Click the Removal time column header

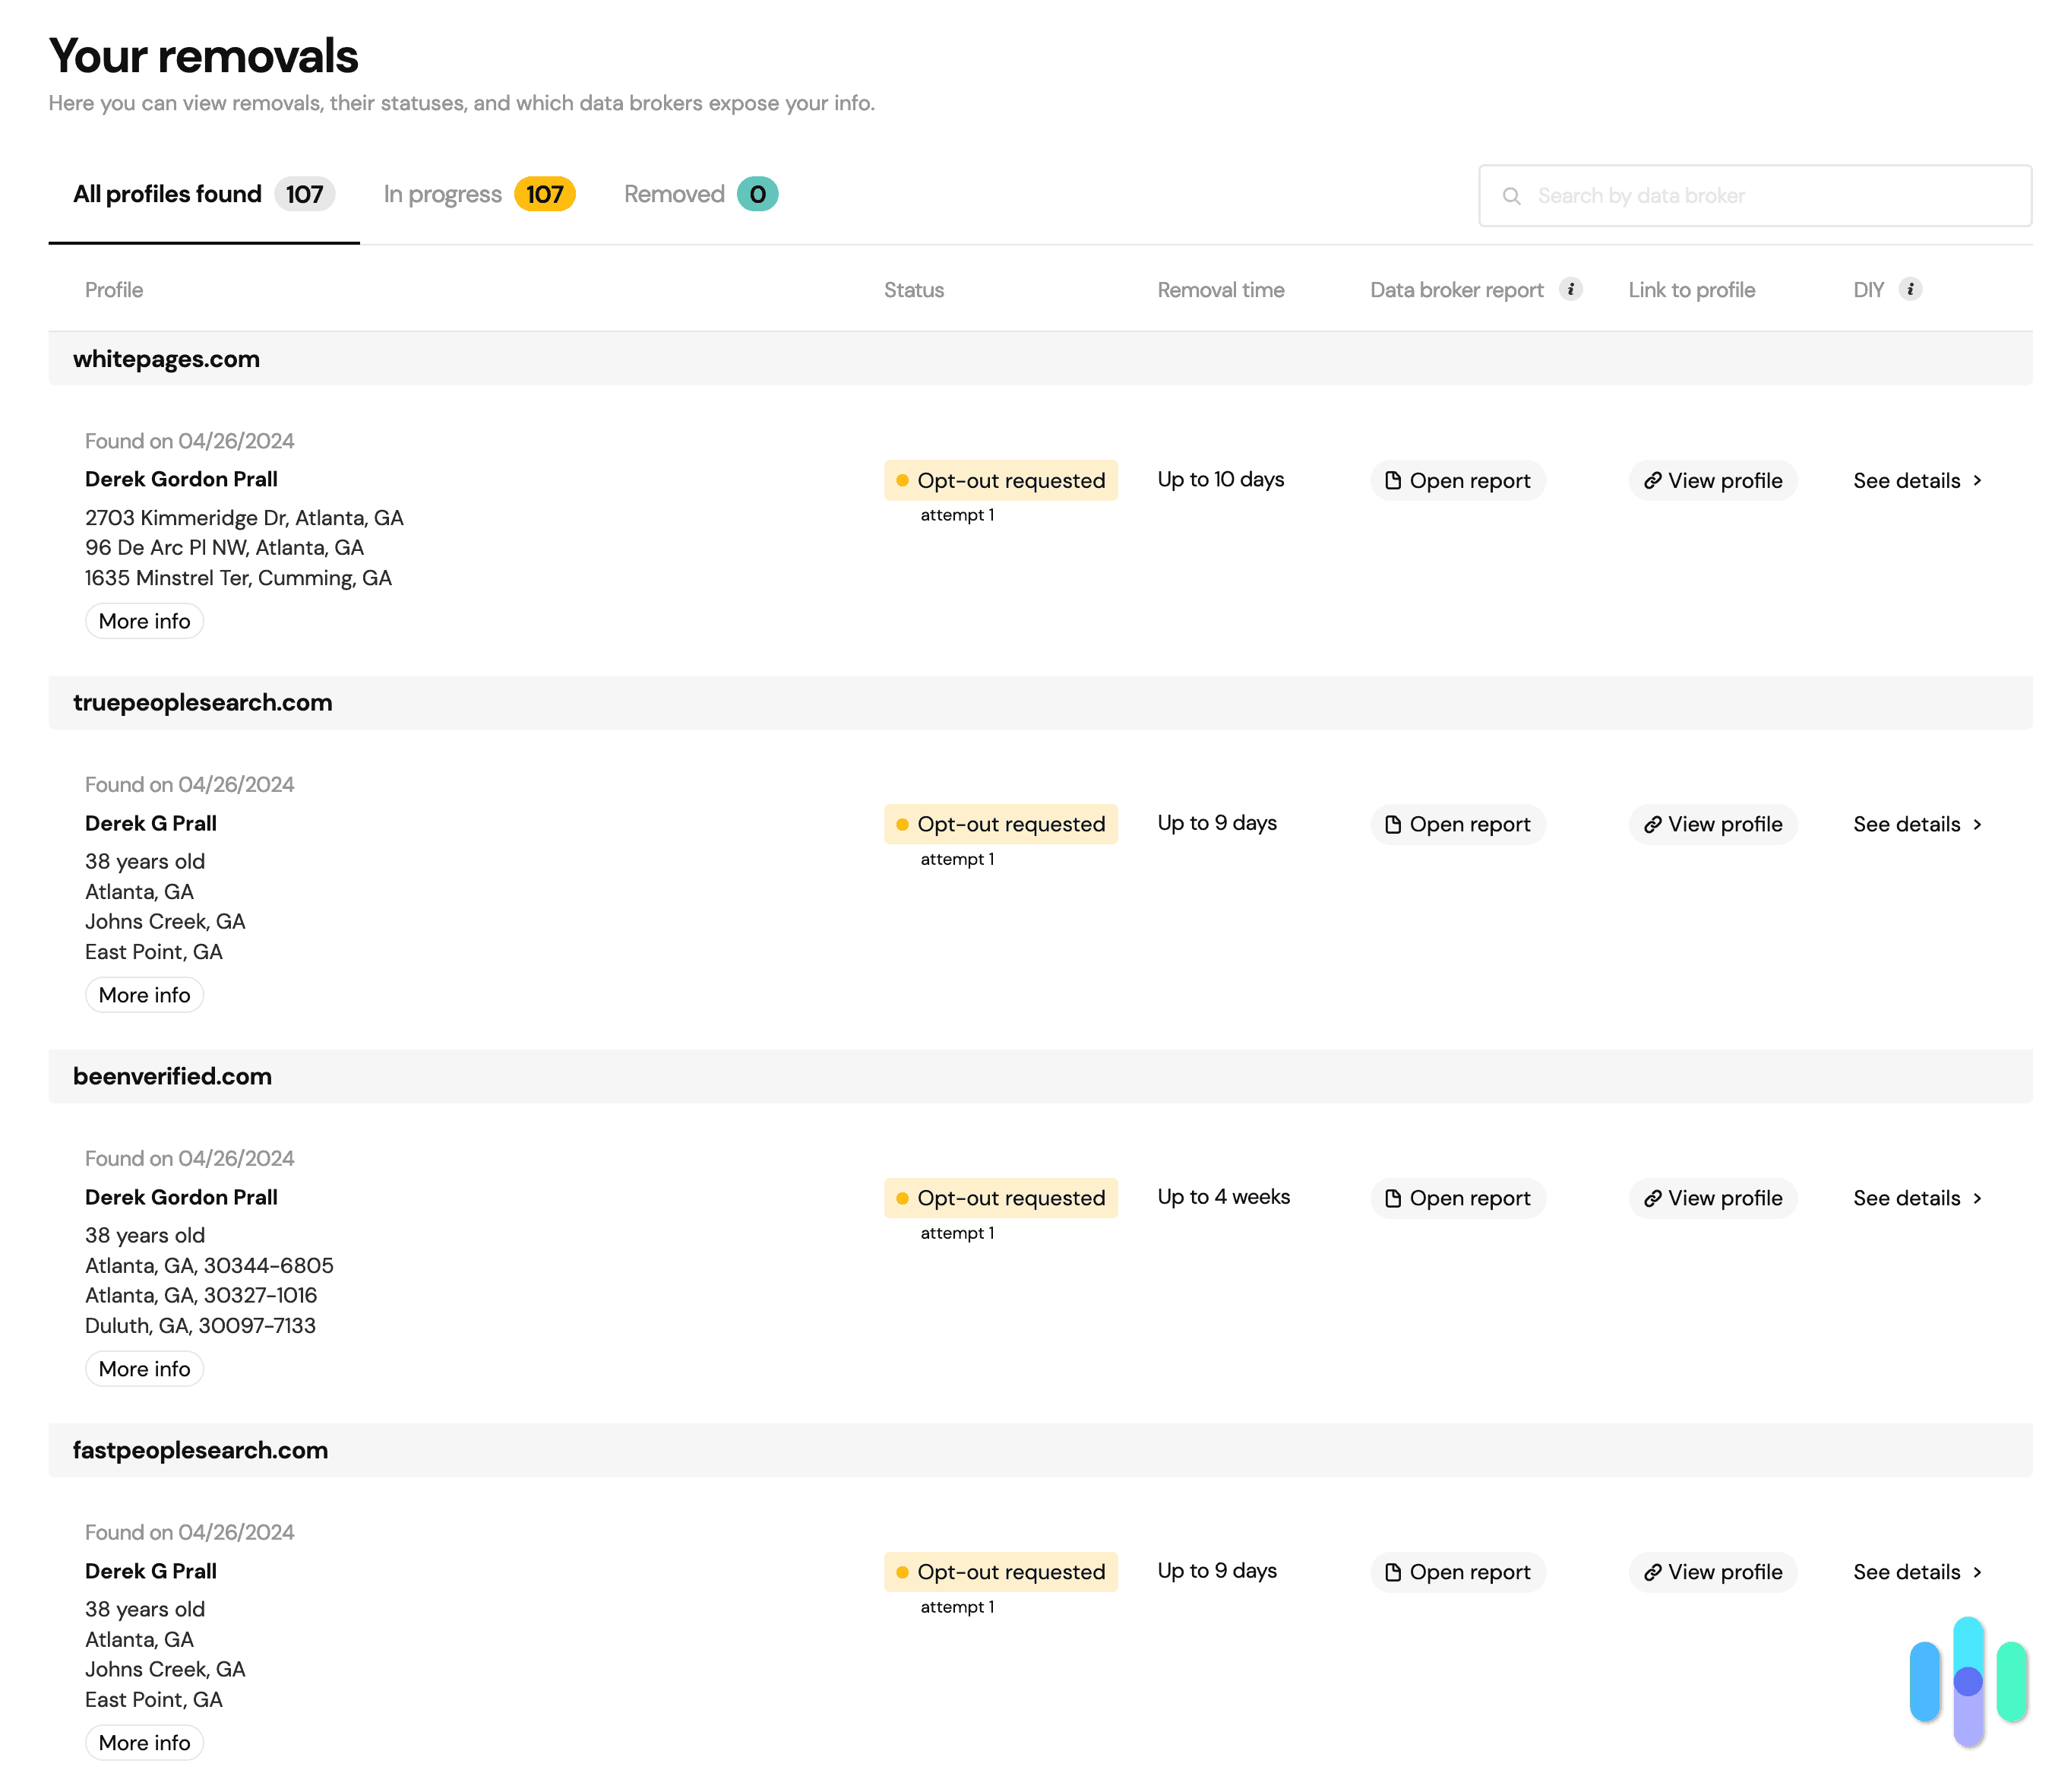click(x=1220, y=290)
